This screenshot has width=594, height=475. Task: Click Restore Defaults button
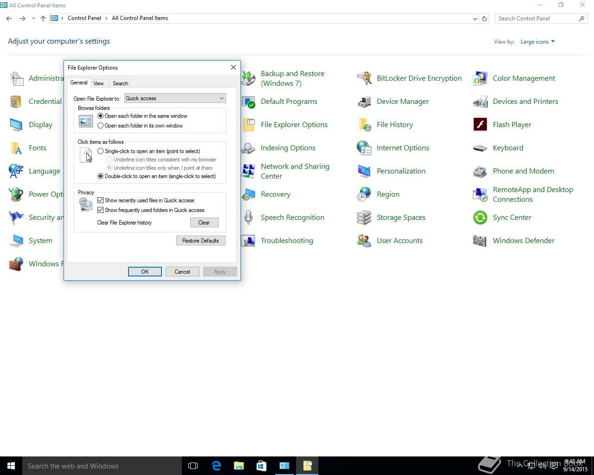[200, 241]
